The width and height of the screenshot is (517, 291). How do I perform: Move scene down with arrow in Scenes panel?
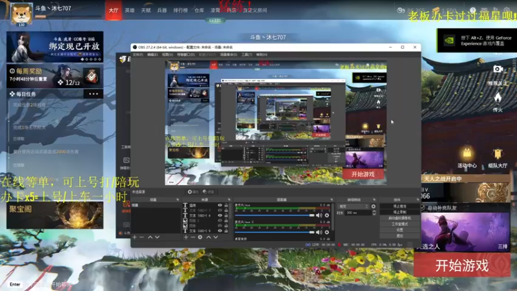click(x=157, y=237)
